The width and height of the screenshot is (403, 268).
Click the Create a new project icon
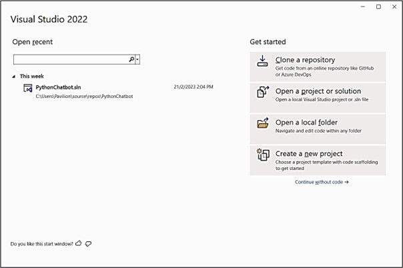[263, 155]
